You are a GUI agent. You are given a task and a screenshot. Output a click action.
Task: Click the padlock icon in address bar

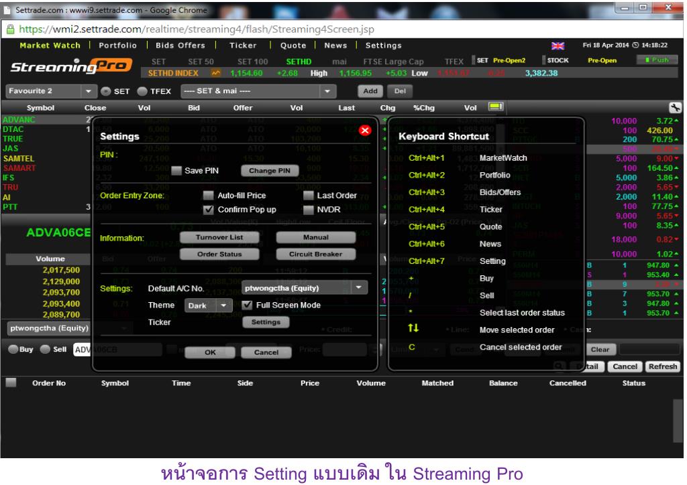(x=10, y=29)
